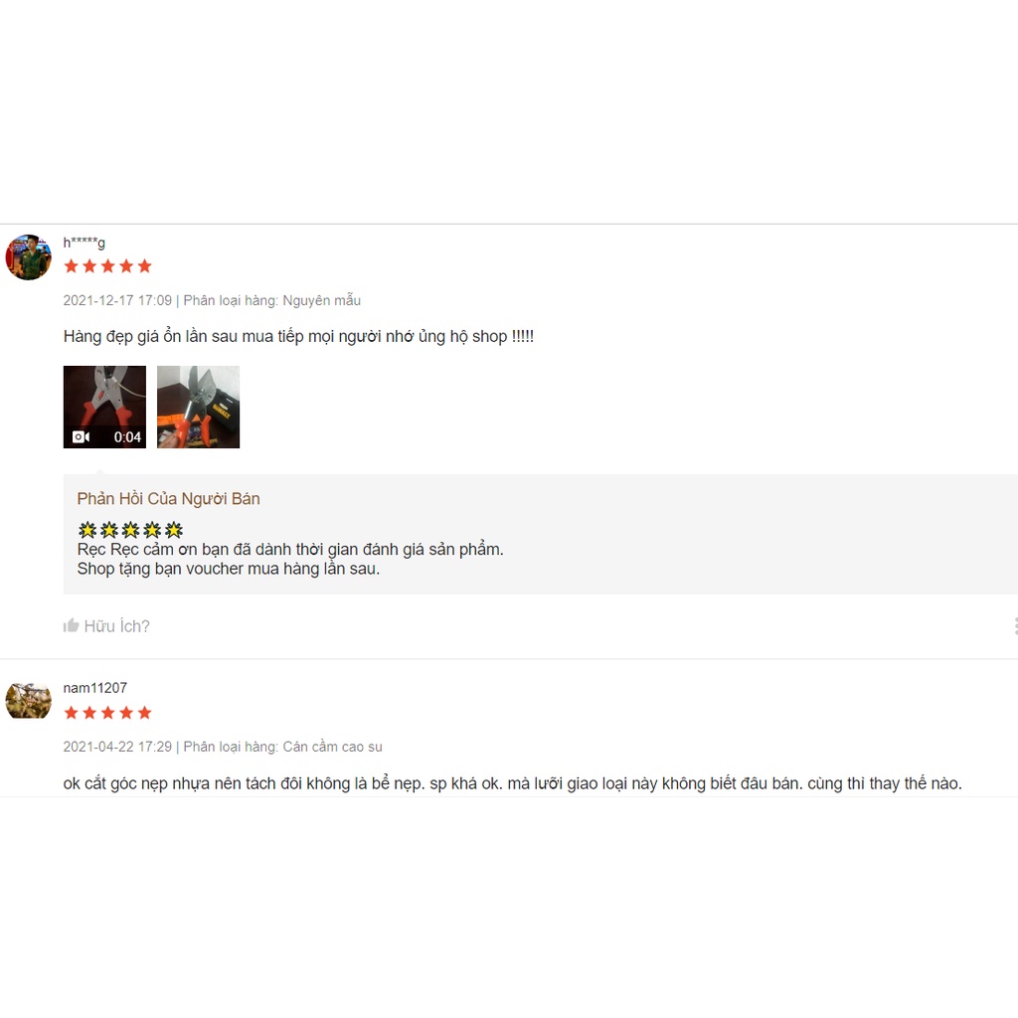1018x1018 pixels.
Task: Open the nam11207 username link
Action: [x=95, y=688]
